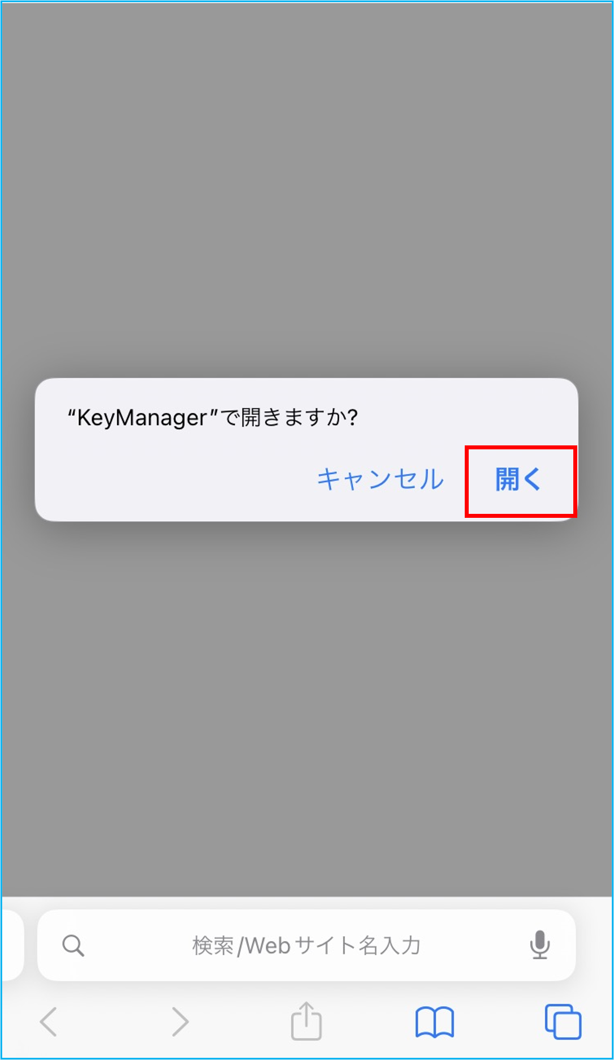Click the "KeyManager"で開きますか? message text

point(213,418)
